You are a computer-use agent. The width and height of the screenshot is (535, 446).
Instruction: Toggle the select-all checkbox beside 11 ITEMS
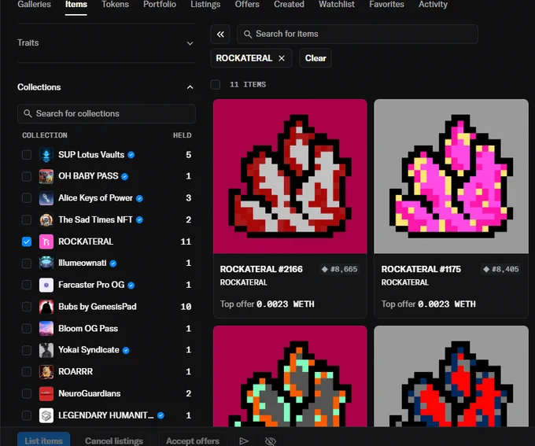[x=216, y=85]
